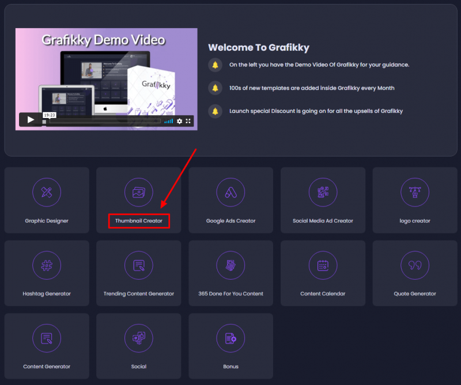Open video settings gear icon
The image size is (461, 385).
tap(179, 121)
